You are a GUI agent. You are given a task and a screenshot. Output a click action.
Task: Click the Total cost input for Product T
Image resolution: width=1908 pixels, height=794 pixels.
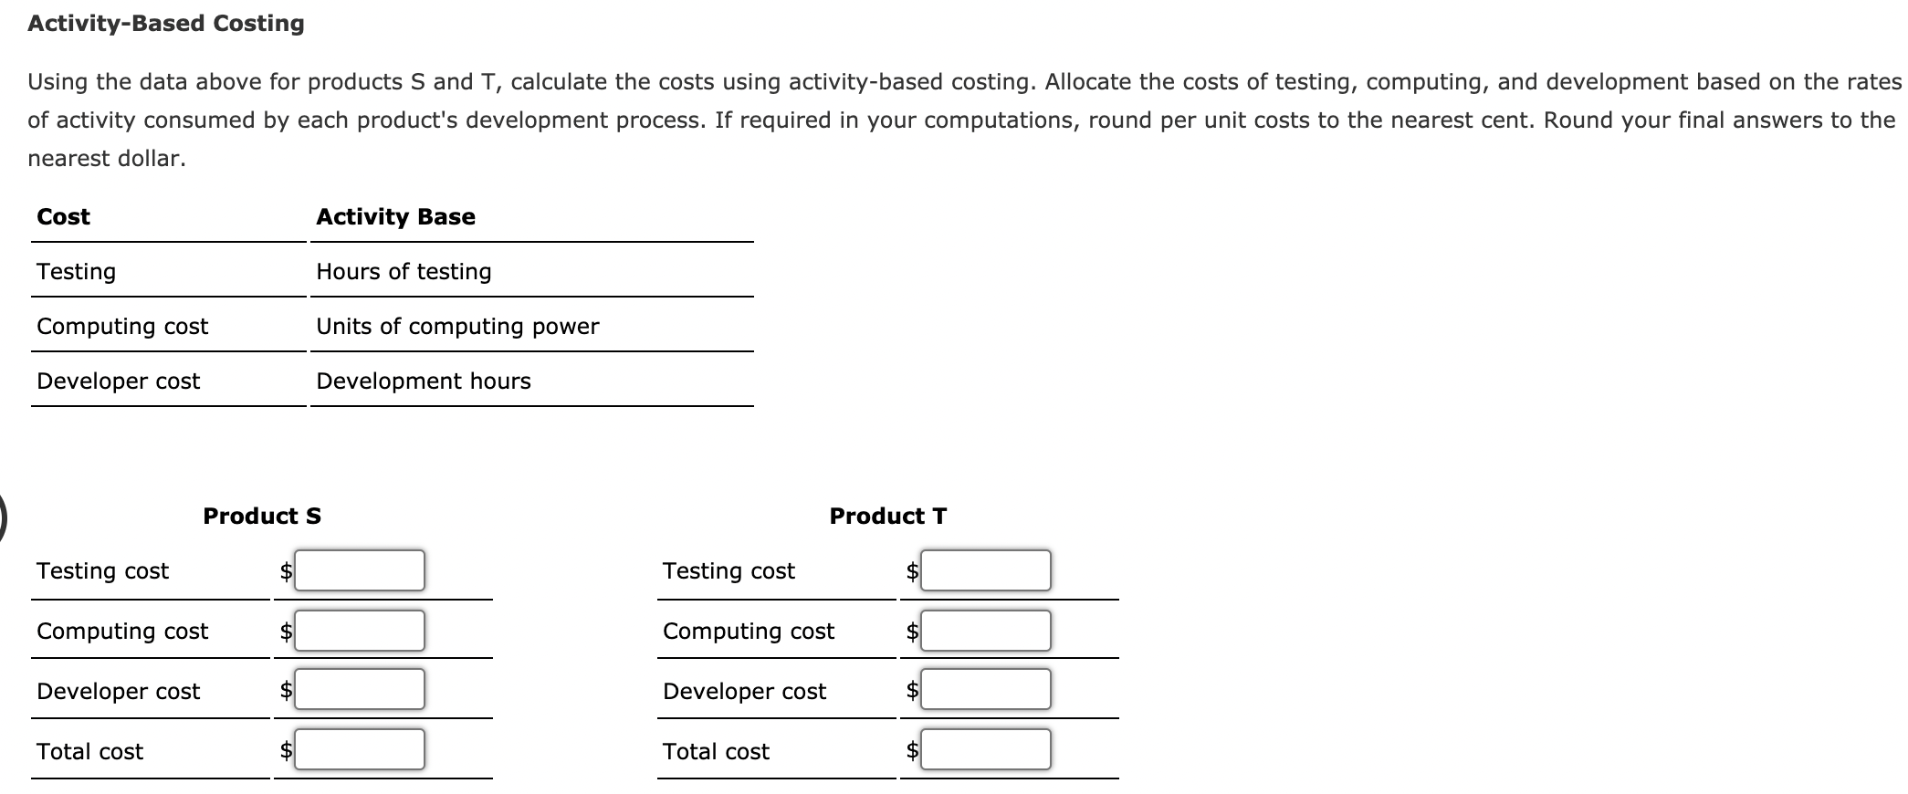tap(985, 750)
